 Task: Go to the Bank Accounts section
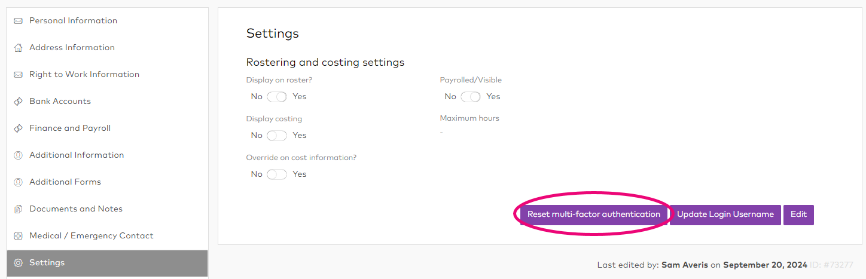tap(60, 102)
